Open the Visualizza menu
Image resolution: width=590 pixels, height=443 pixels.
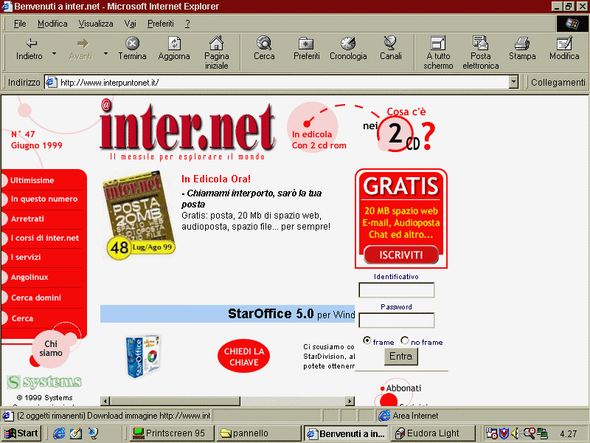(96, 24)
